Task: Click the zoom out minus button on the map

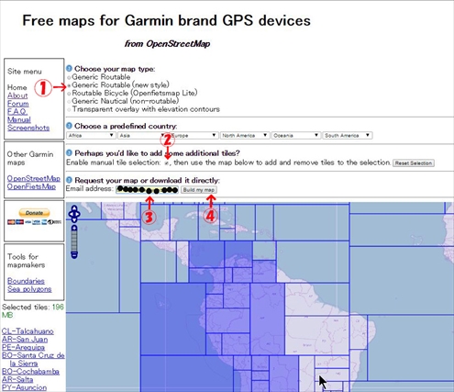Action: pyautogui.click(x=74, y=254)
